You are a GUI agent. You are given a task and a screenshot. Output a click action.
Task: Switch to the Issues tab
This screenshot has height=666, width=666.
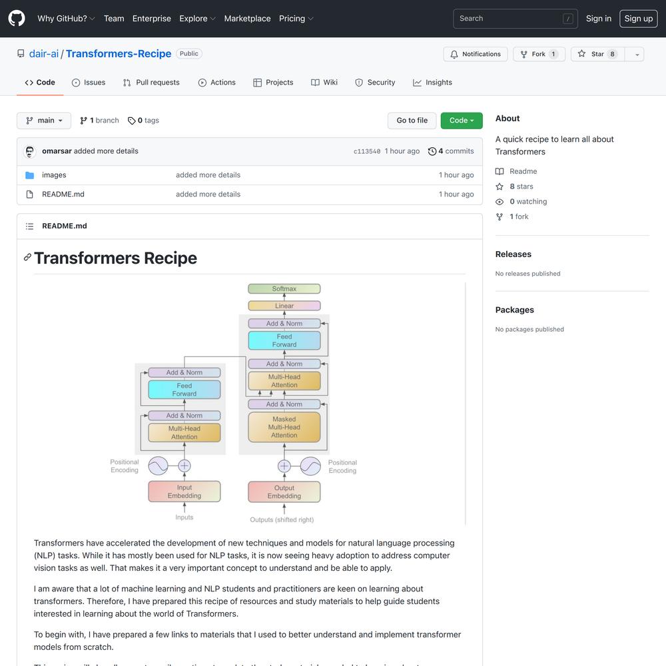89,83
